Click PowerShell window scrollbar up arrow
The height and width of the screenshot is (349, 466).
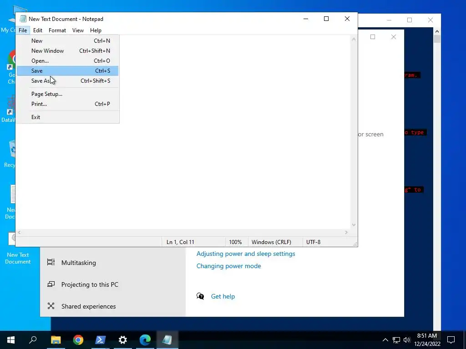coord(437,31)
